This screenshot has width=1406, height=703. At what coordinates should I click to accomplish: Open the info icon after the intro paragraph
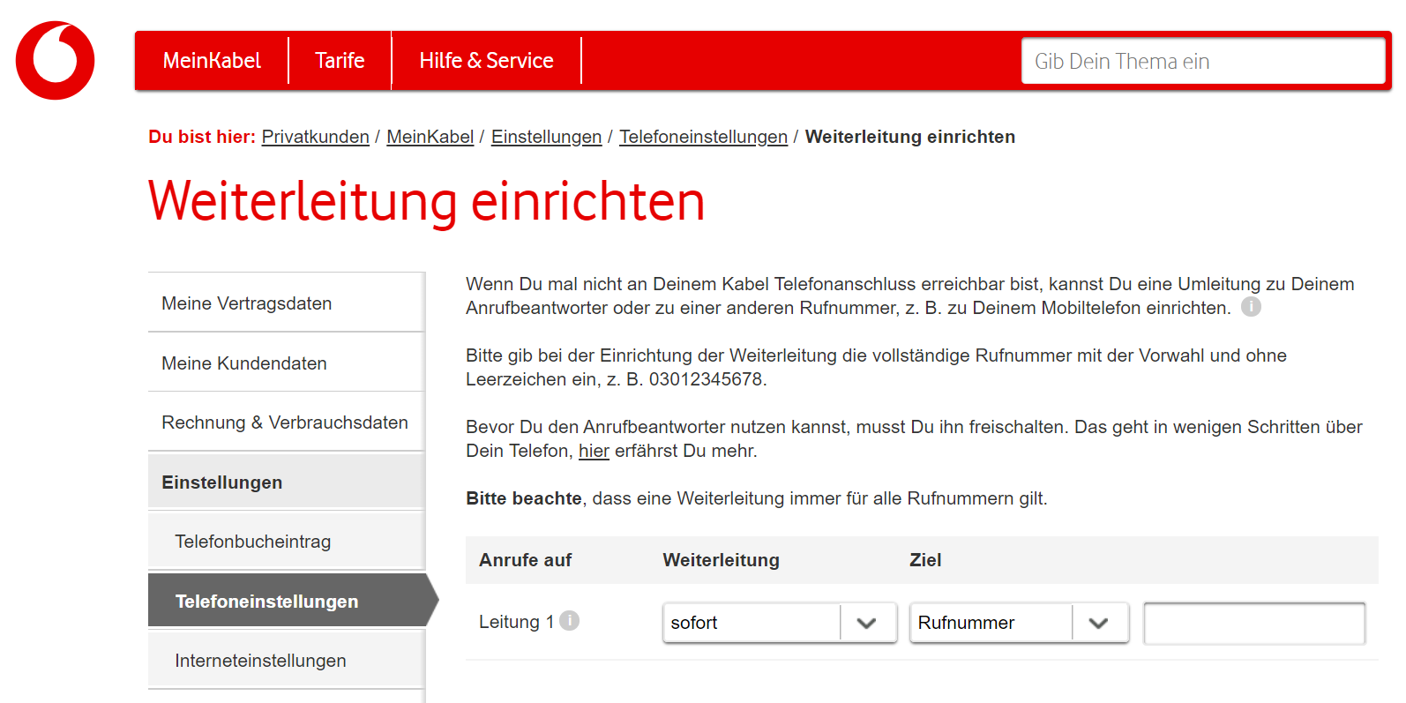point(1251,307)
